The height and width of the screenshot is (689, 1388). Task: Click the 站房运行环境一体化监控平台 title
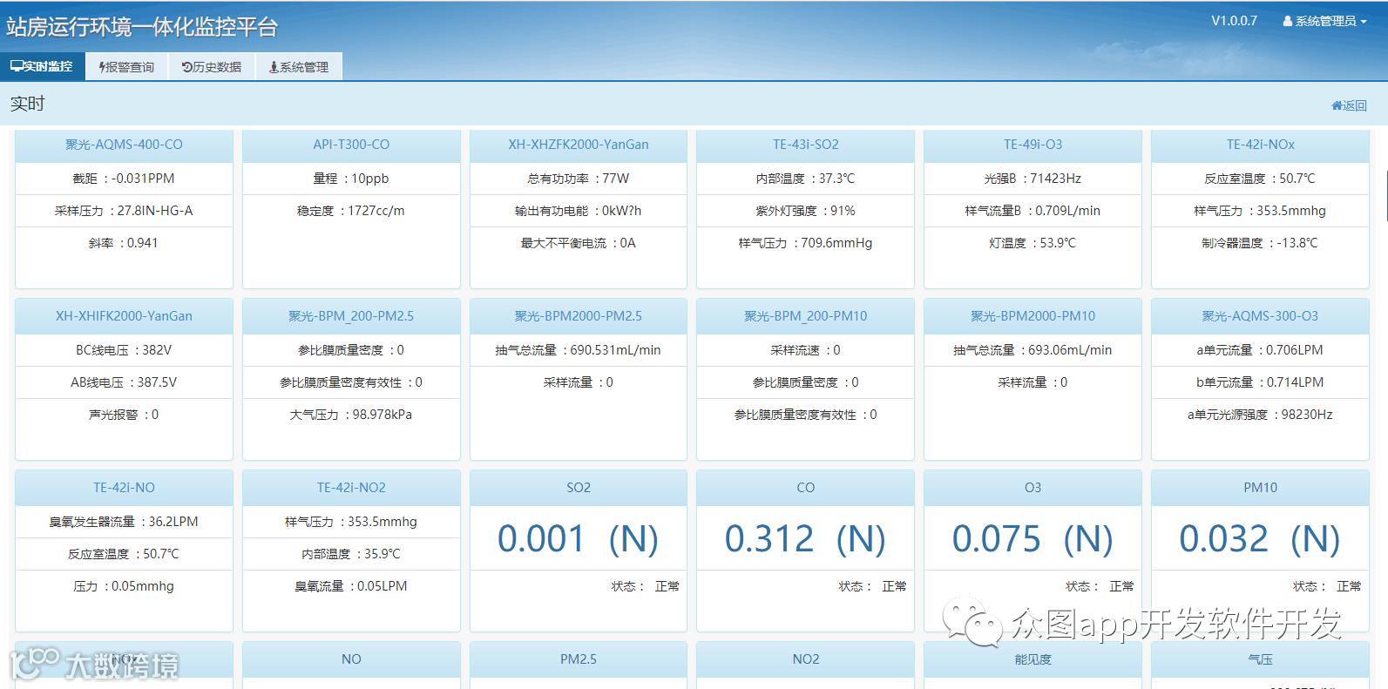pyautogui.click(x=142, y=27)
